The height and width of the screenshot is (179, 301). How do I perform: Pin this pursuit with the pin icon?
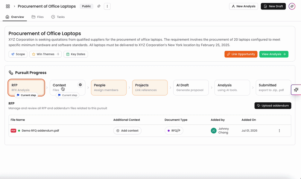[x=99, y=6]
